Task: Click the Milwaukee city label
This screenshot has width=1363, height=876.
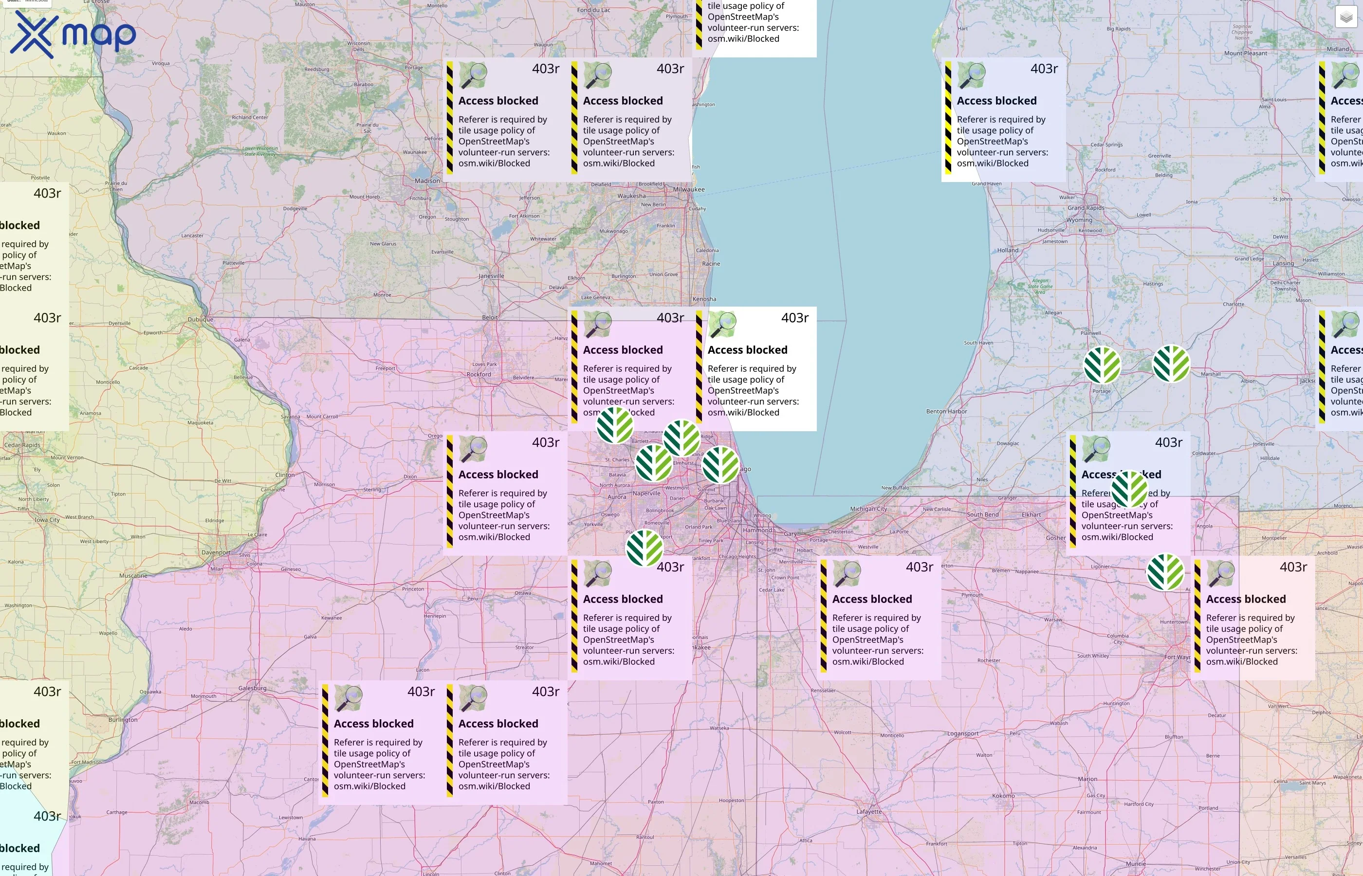Action: click(689, 189)
